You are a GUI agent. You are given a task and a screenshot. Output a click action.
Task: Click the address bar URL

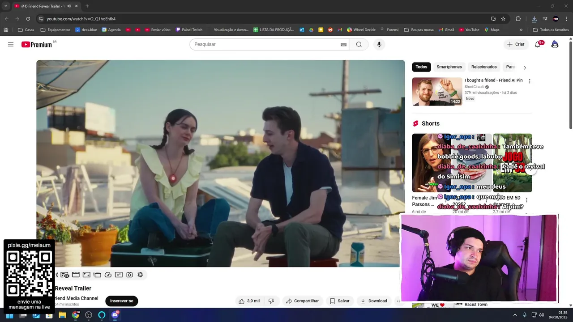point(81,19)
